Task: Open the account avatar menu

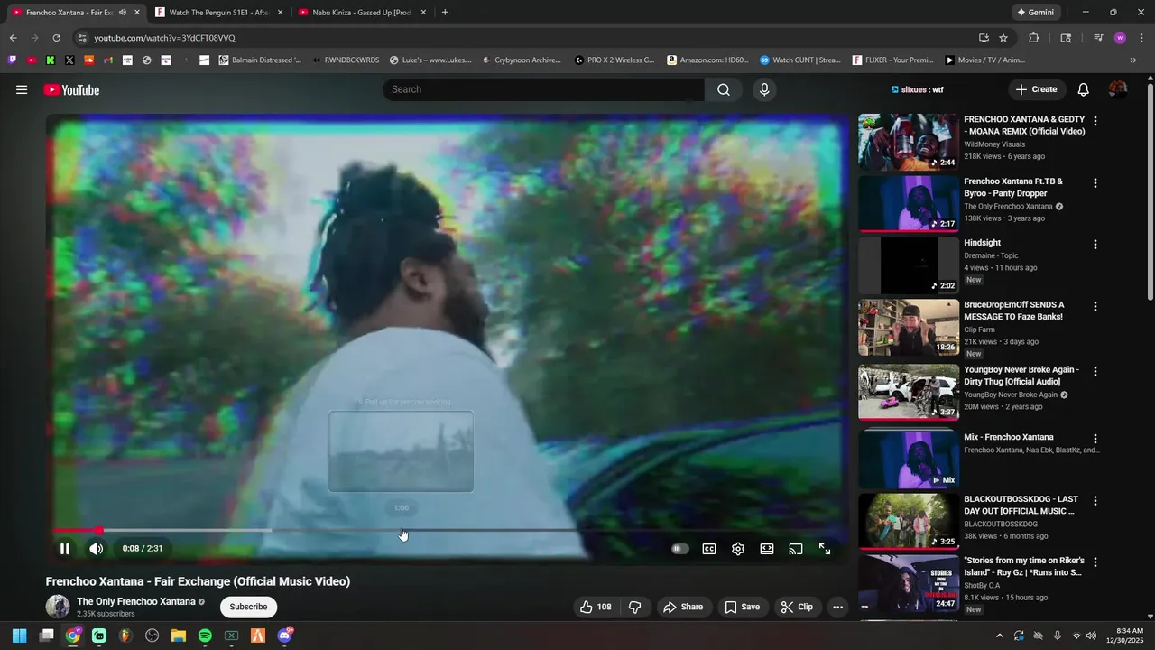Action: point(1118,89)
